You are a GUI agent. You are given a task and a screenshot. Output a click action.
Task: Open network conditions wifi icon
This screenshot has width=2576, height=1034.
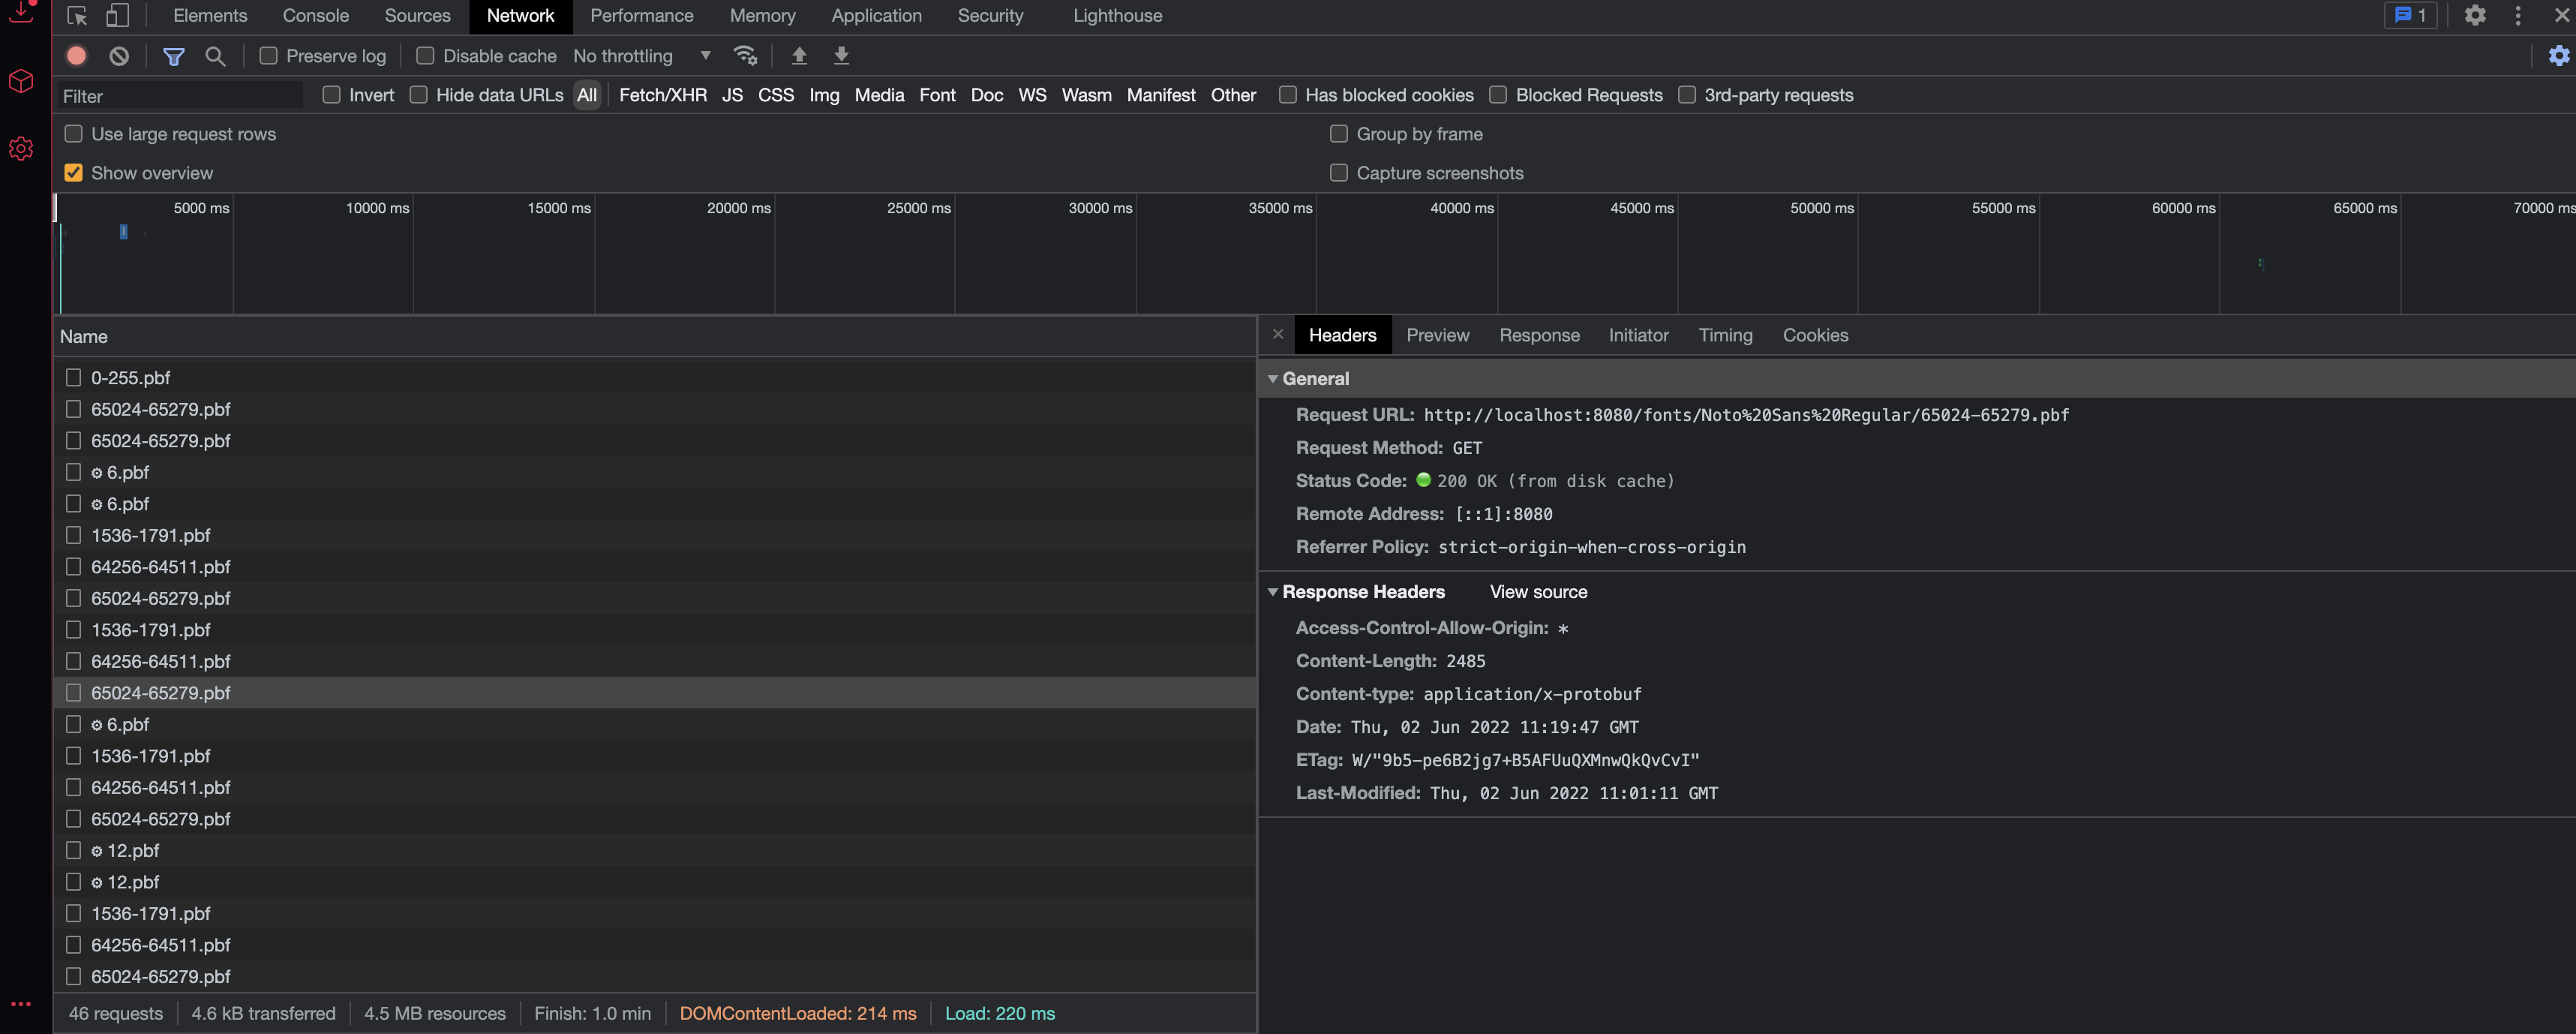tap(745, 56)
